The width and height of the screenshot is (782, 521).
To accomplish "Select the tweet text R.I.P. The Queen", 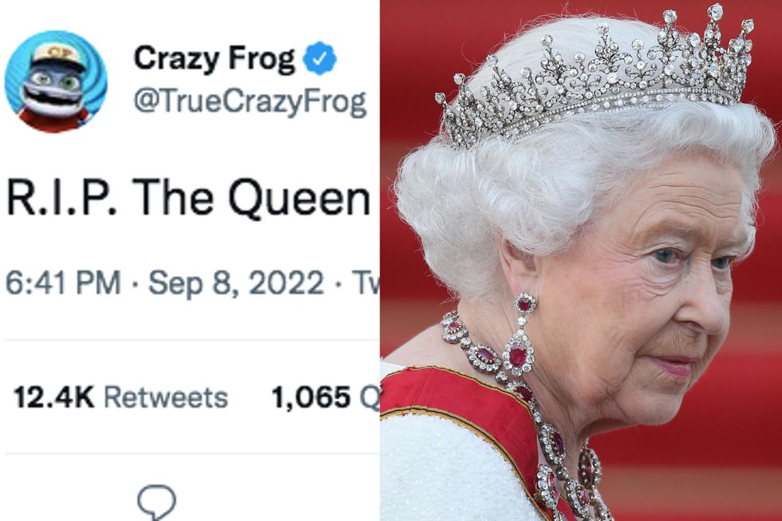I will (188, 197).
